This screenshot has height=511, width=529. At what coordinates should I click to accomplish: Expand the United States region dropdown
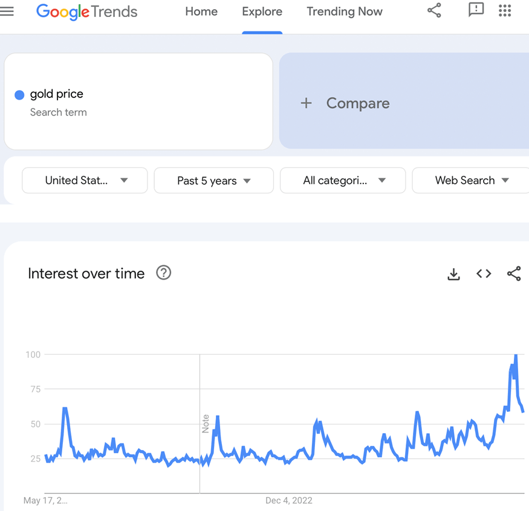[x=85, y=181]
